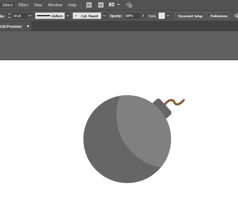Open Adobe Bridge via Br icon
The height and width of the screenshot is (197, 238).
[x=89, y=5]
